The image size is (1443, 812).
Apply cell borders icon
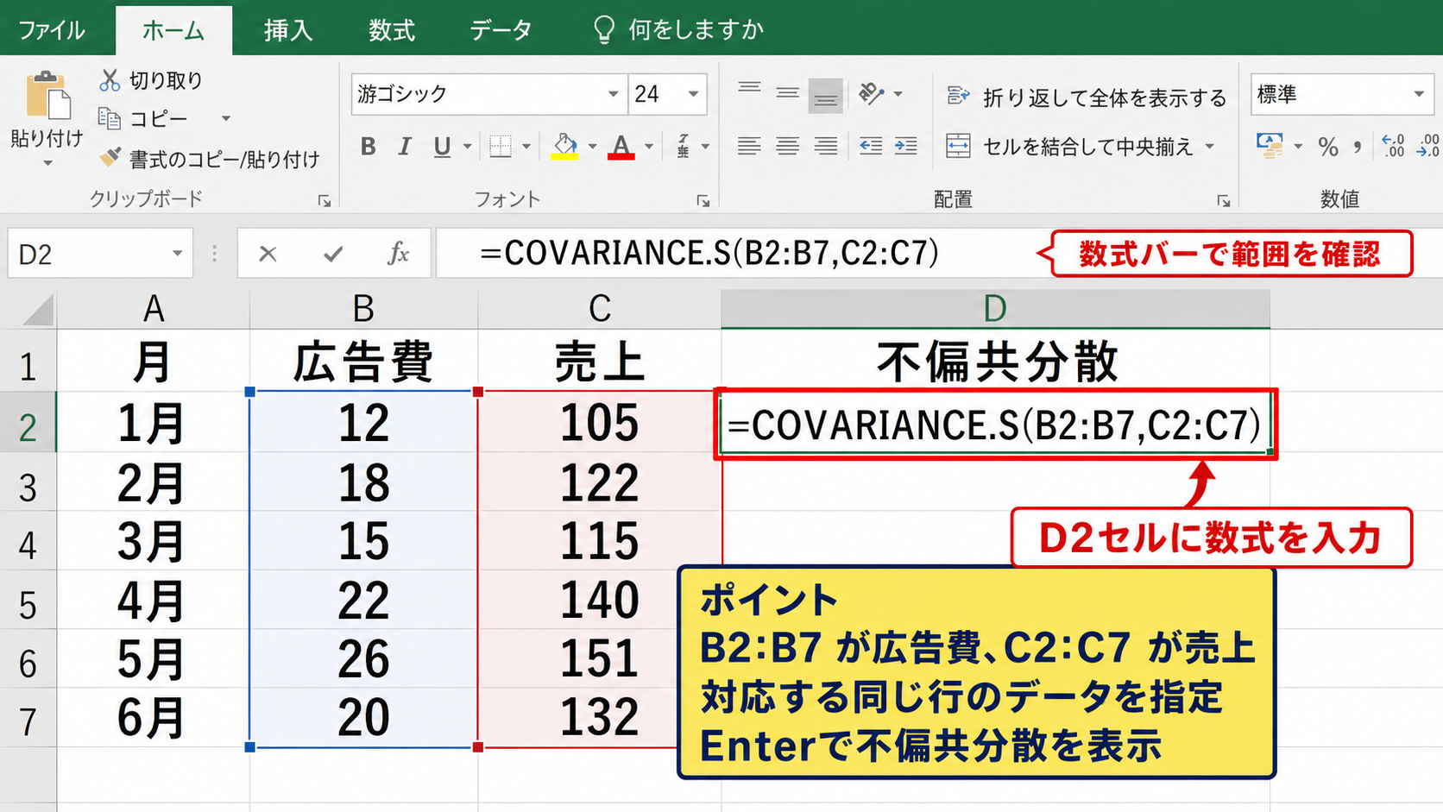click(x=501, y=147)
